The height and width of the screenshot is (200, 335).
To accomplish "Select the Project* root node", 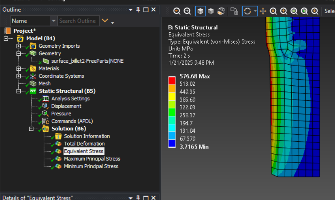I will tap(24, 31).
